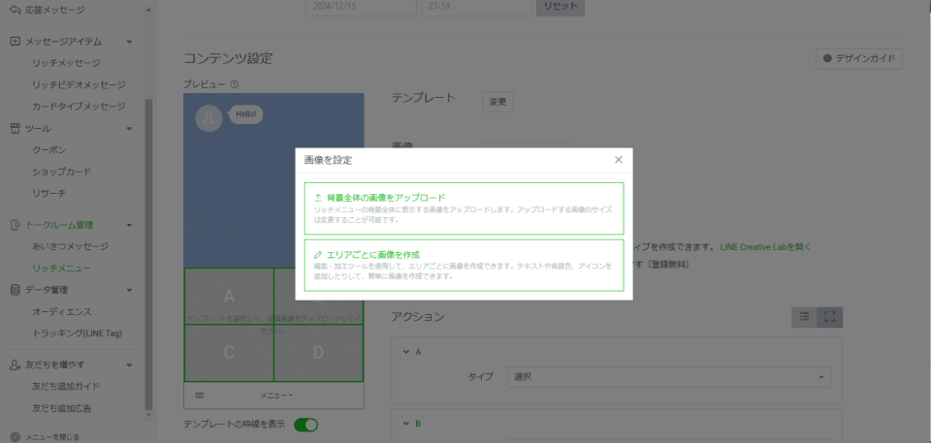Click the 友だちを増やす people icon

(x=16, y=364)
